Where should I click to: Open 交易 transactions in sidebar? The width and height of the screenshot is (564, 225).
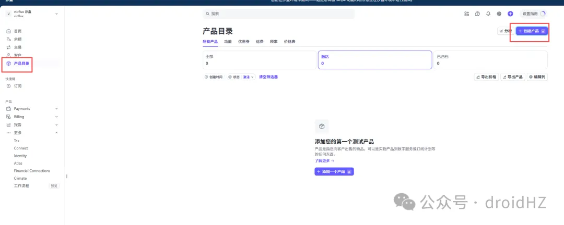(x=18, y=47)
